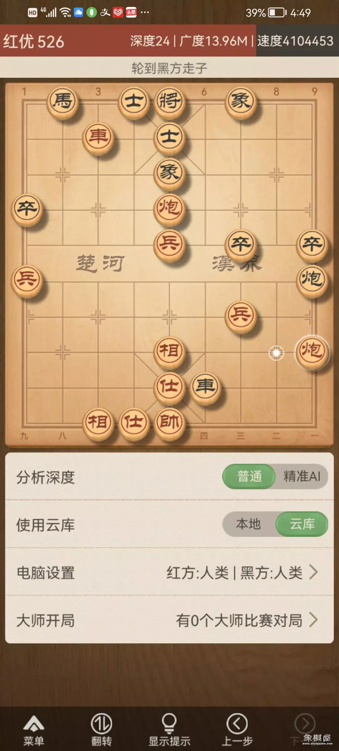This screenshot has height=751, width=339.
Task: Tap the 速度4104453 speed readout
Action: (295, 41)
